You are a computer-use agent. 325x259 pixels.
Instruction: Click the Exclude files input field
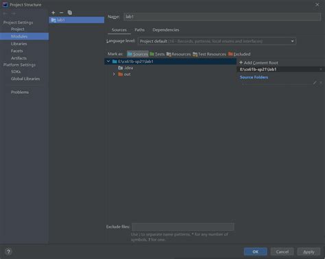coord(183,227)
